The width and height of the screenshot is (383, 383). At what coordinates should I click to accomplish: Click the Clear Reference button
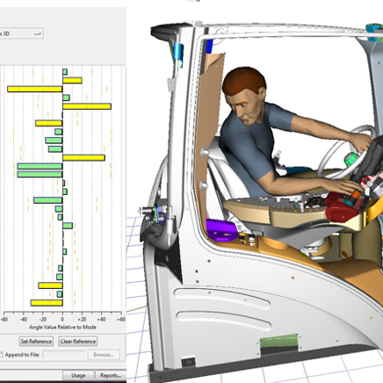pyautogui.click(x=78, y=341)
